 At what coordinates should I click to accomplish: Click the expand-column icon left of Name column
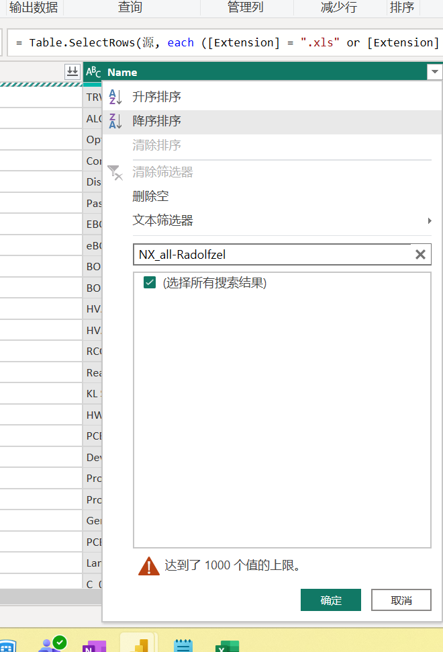pyautogui.click(x=72, y=72)
